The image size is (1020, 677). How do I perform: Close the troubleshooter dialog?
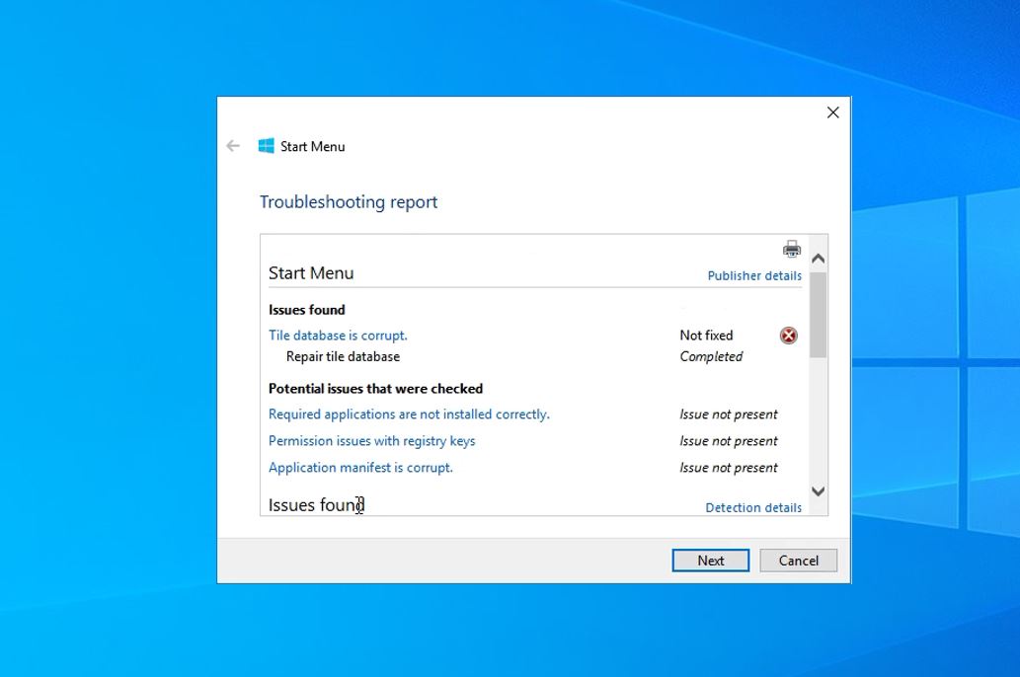pyautogui.click(x=832, y=113)
